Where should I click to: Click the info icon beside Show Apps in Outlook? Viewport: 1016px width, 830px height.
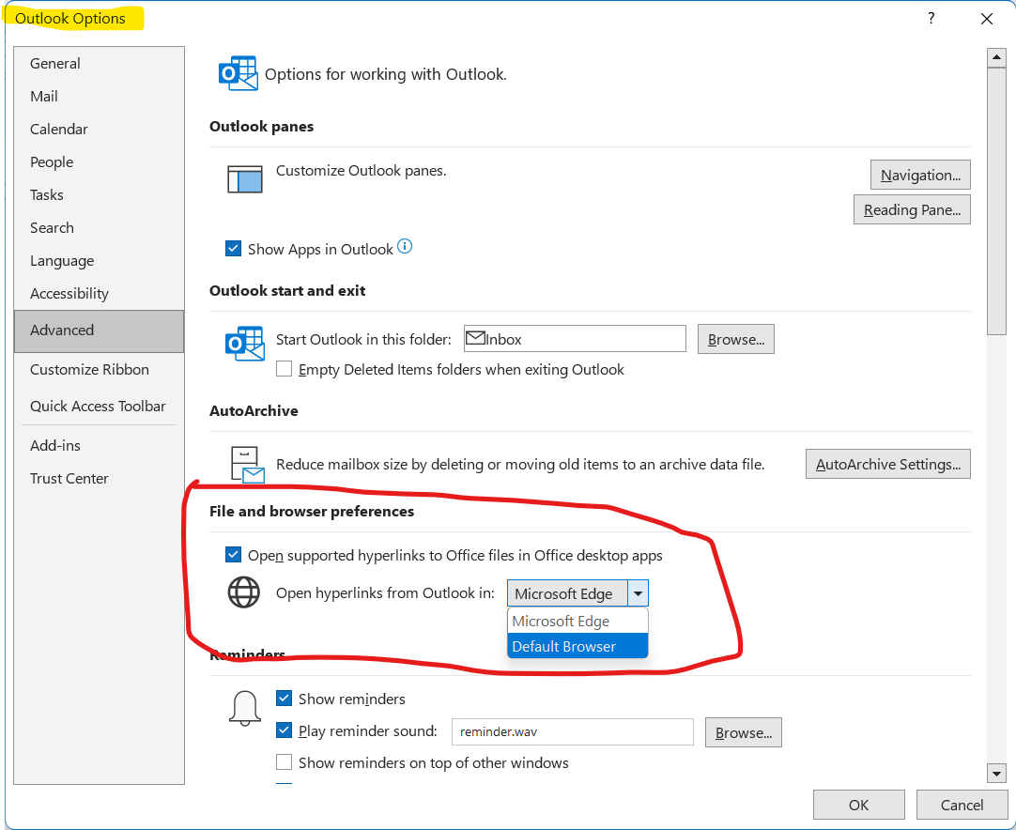(405, 246)
